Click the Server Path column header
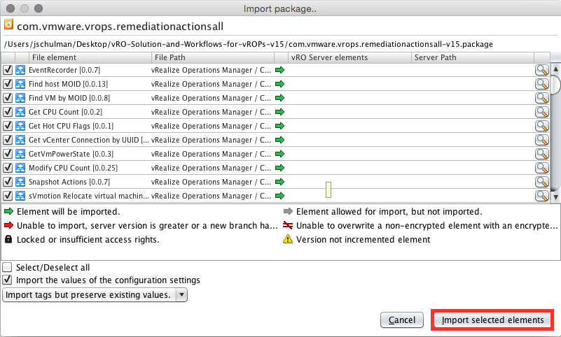Screen dimensions: 561x337 (x=473, y=57)
